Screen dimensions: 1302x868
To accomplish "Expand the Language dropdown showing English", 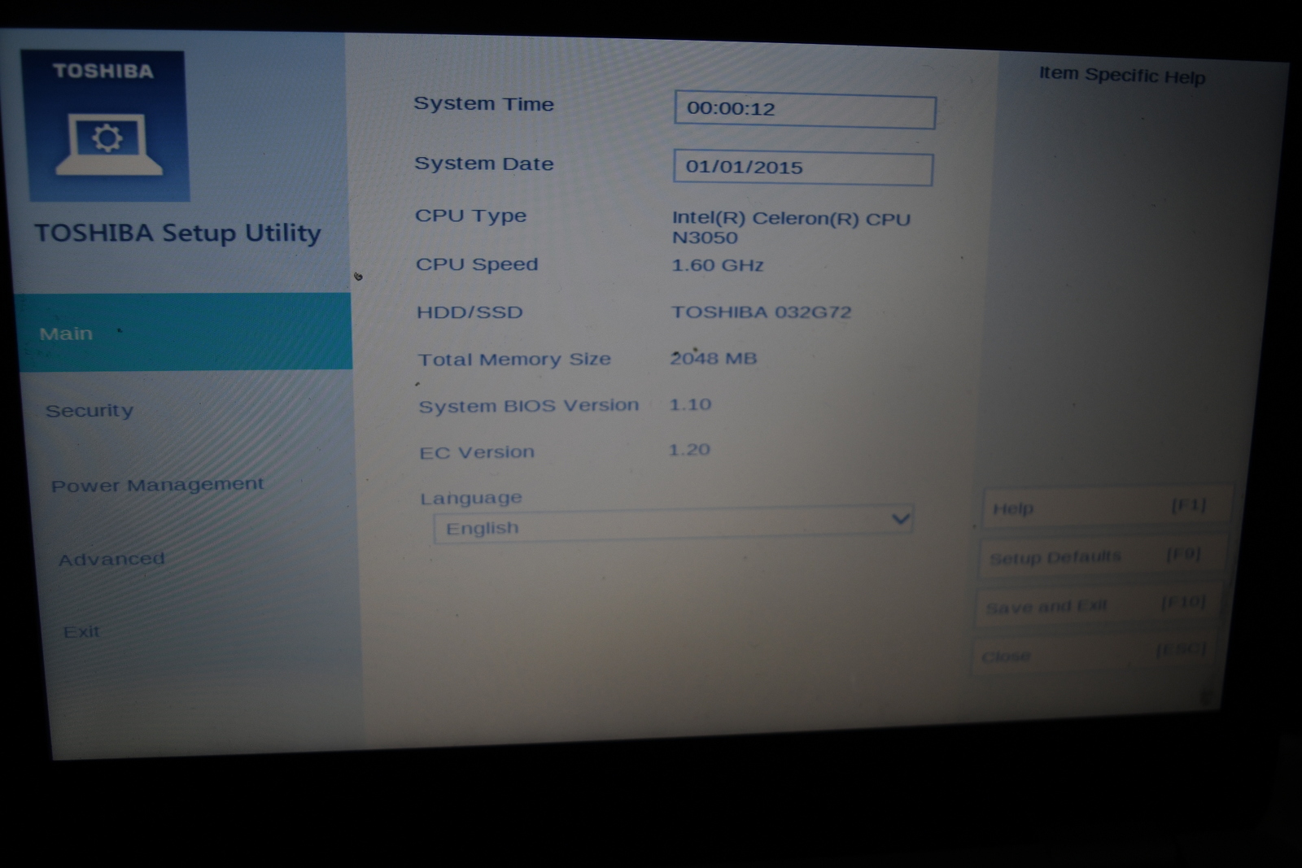I will (x=673, y=525).
